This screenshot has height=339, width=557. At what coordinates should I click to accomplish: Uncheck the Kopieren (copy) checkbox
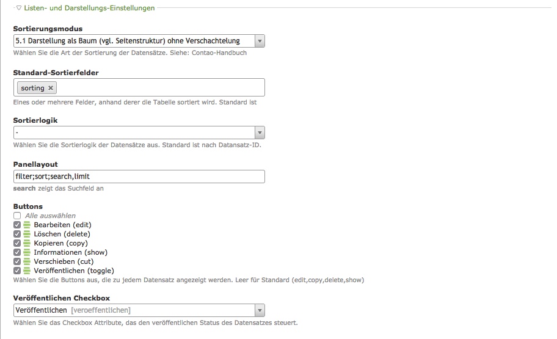17,243
